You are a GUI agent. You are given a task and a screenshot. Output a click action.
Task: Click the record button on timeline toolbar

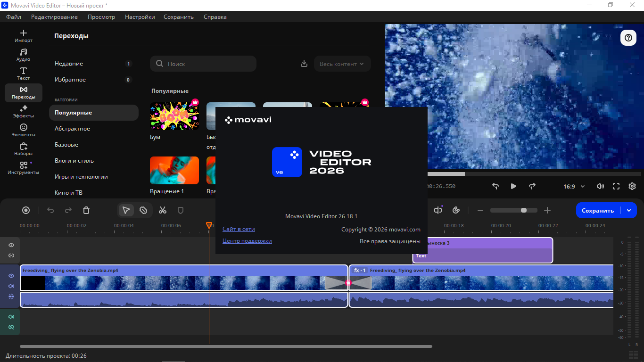pos(26,210)
